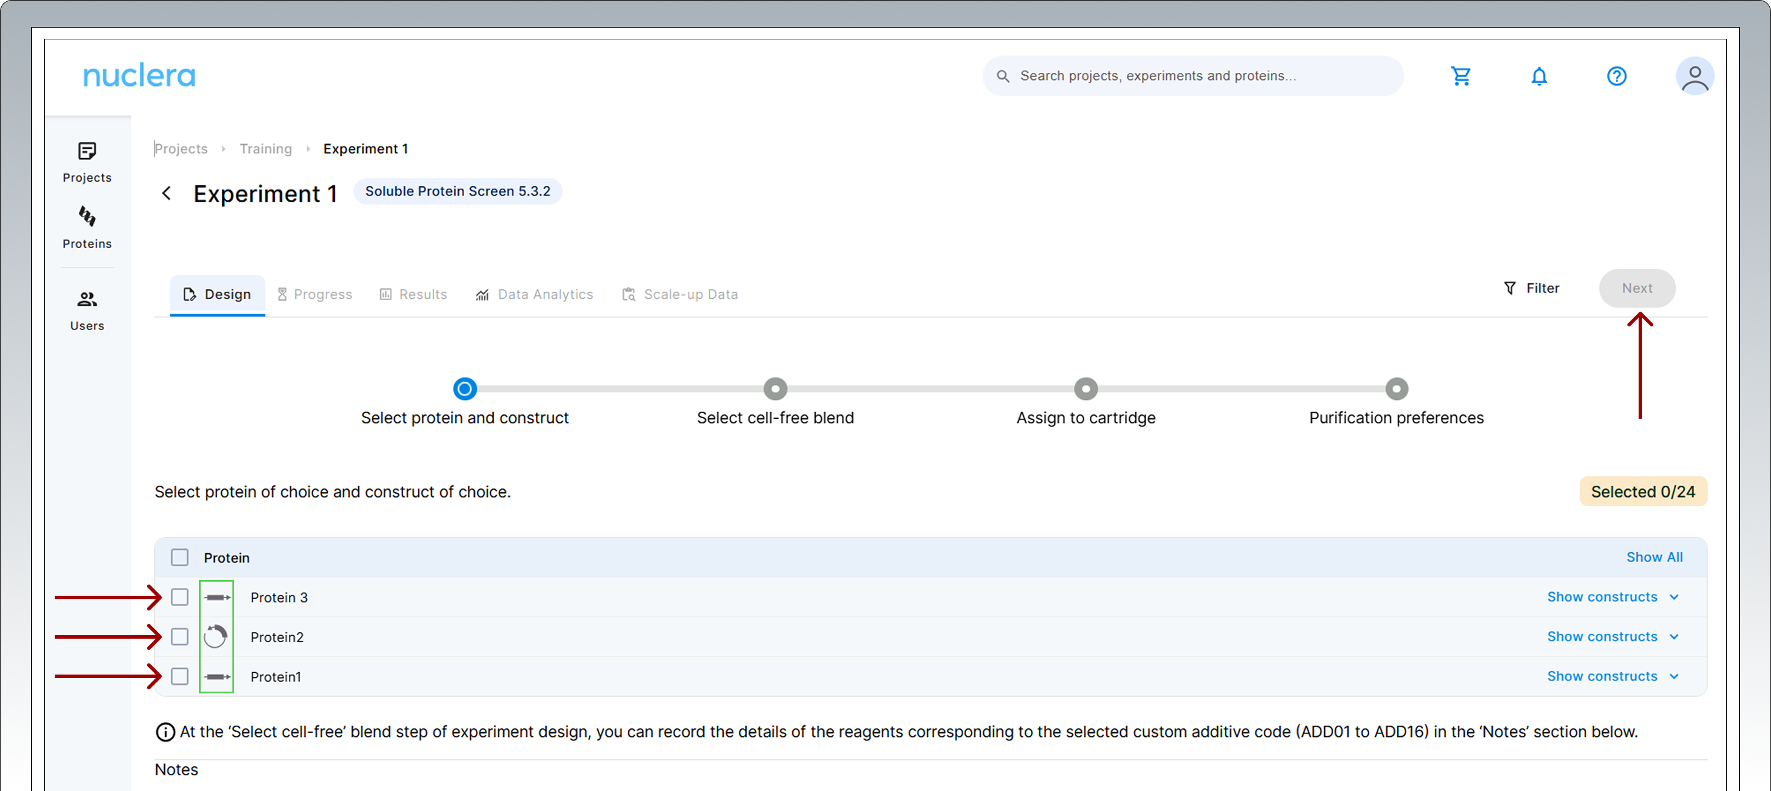Go to Proteins in the sidebar
The height and width of the screenshot is (791, 1771).
click(87, 228)
